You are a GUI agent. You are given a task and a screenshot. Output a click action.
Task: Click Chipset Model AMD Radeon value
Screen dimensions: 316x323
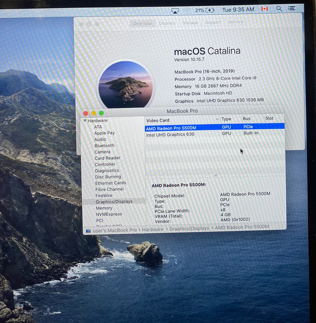[245, 194]
